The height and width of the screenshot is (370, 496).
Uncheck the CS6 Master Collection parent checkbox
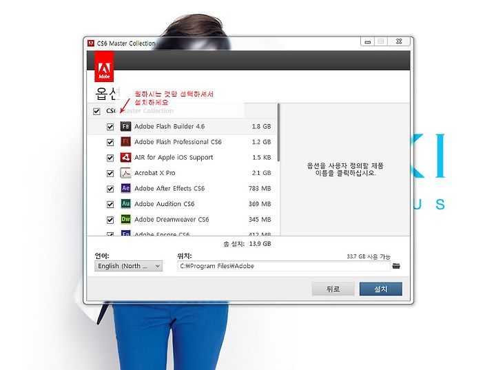(x=97, y=111)
